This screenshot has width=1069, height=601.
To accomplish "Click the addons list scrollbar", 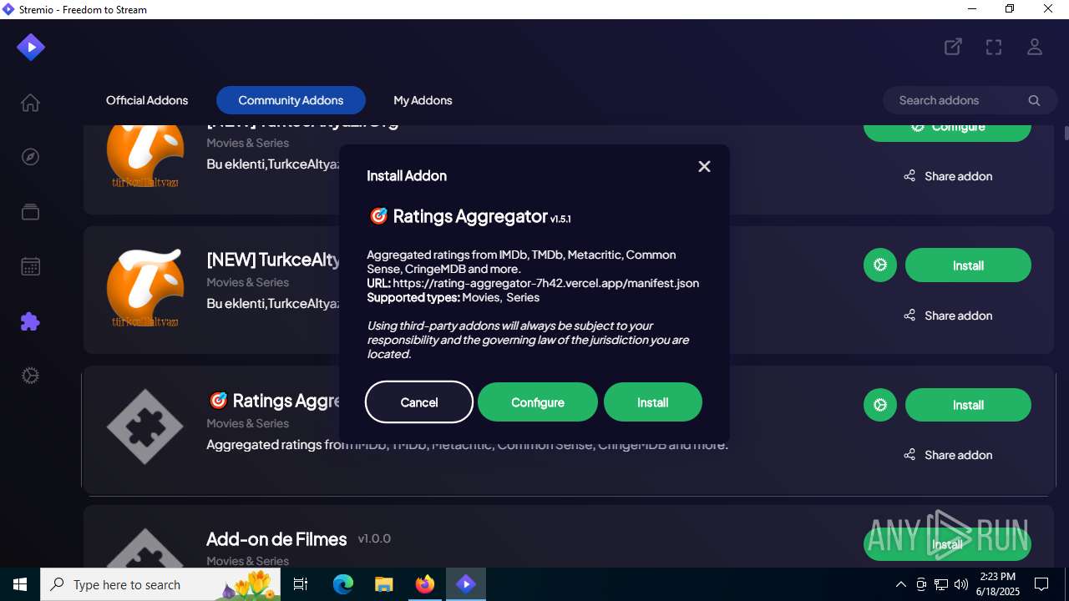I will tap(1066, 133).
